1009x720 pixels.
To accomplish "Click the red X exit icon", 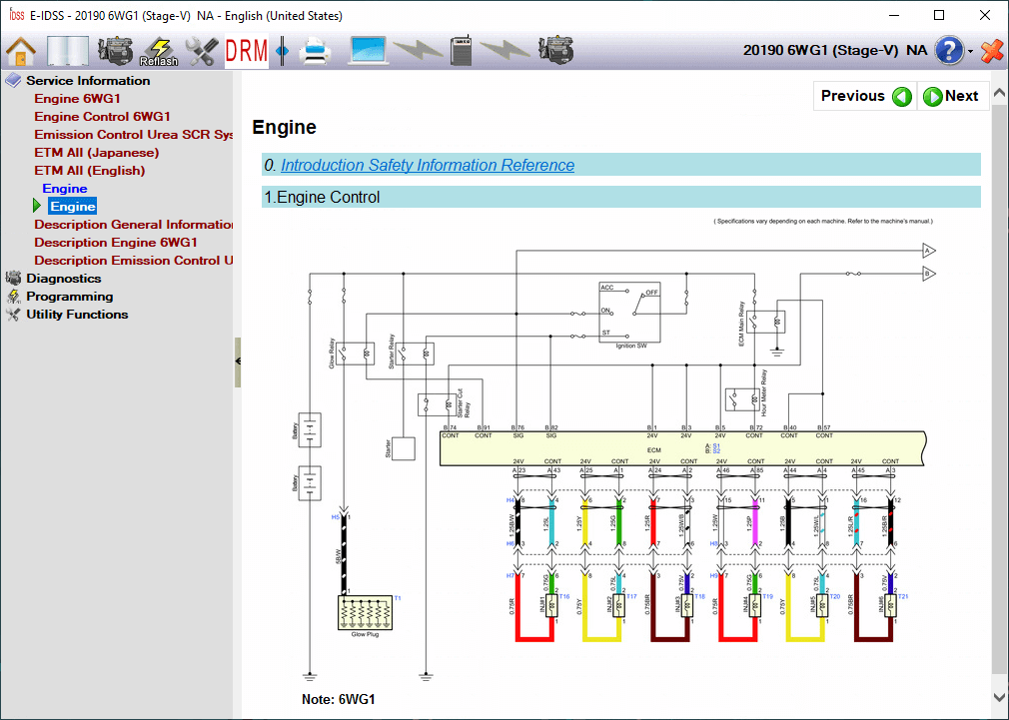I will pyautogui.click(x=991, y=50).
